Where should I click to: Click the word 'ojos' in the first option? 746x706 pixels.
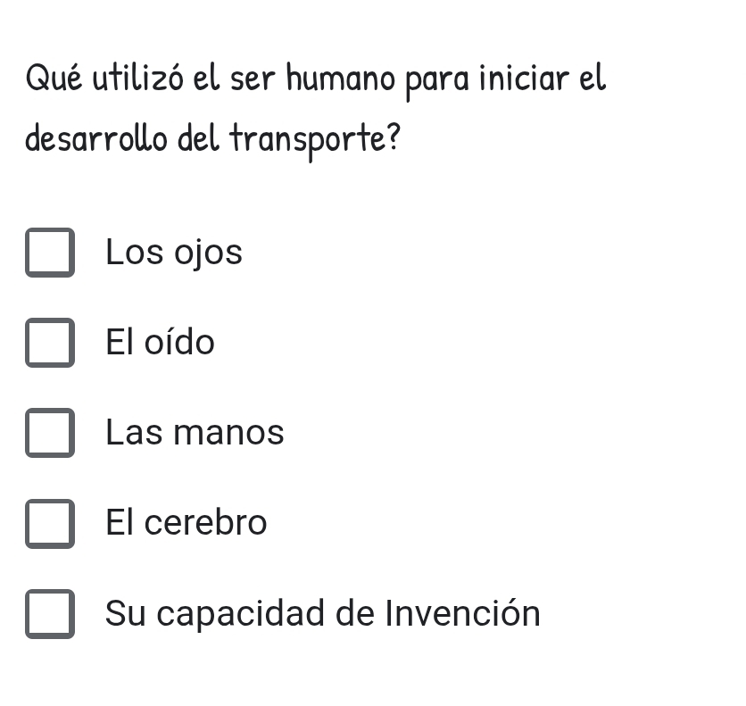[209, 254]
